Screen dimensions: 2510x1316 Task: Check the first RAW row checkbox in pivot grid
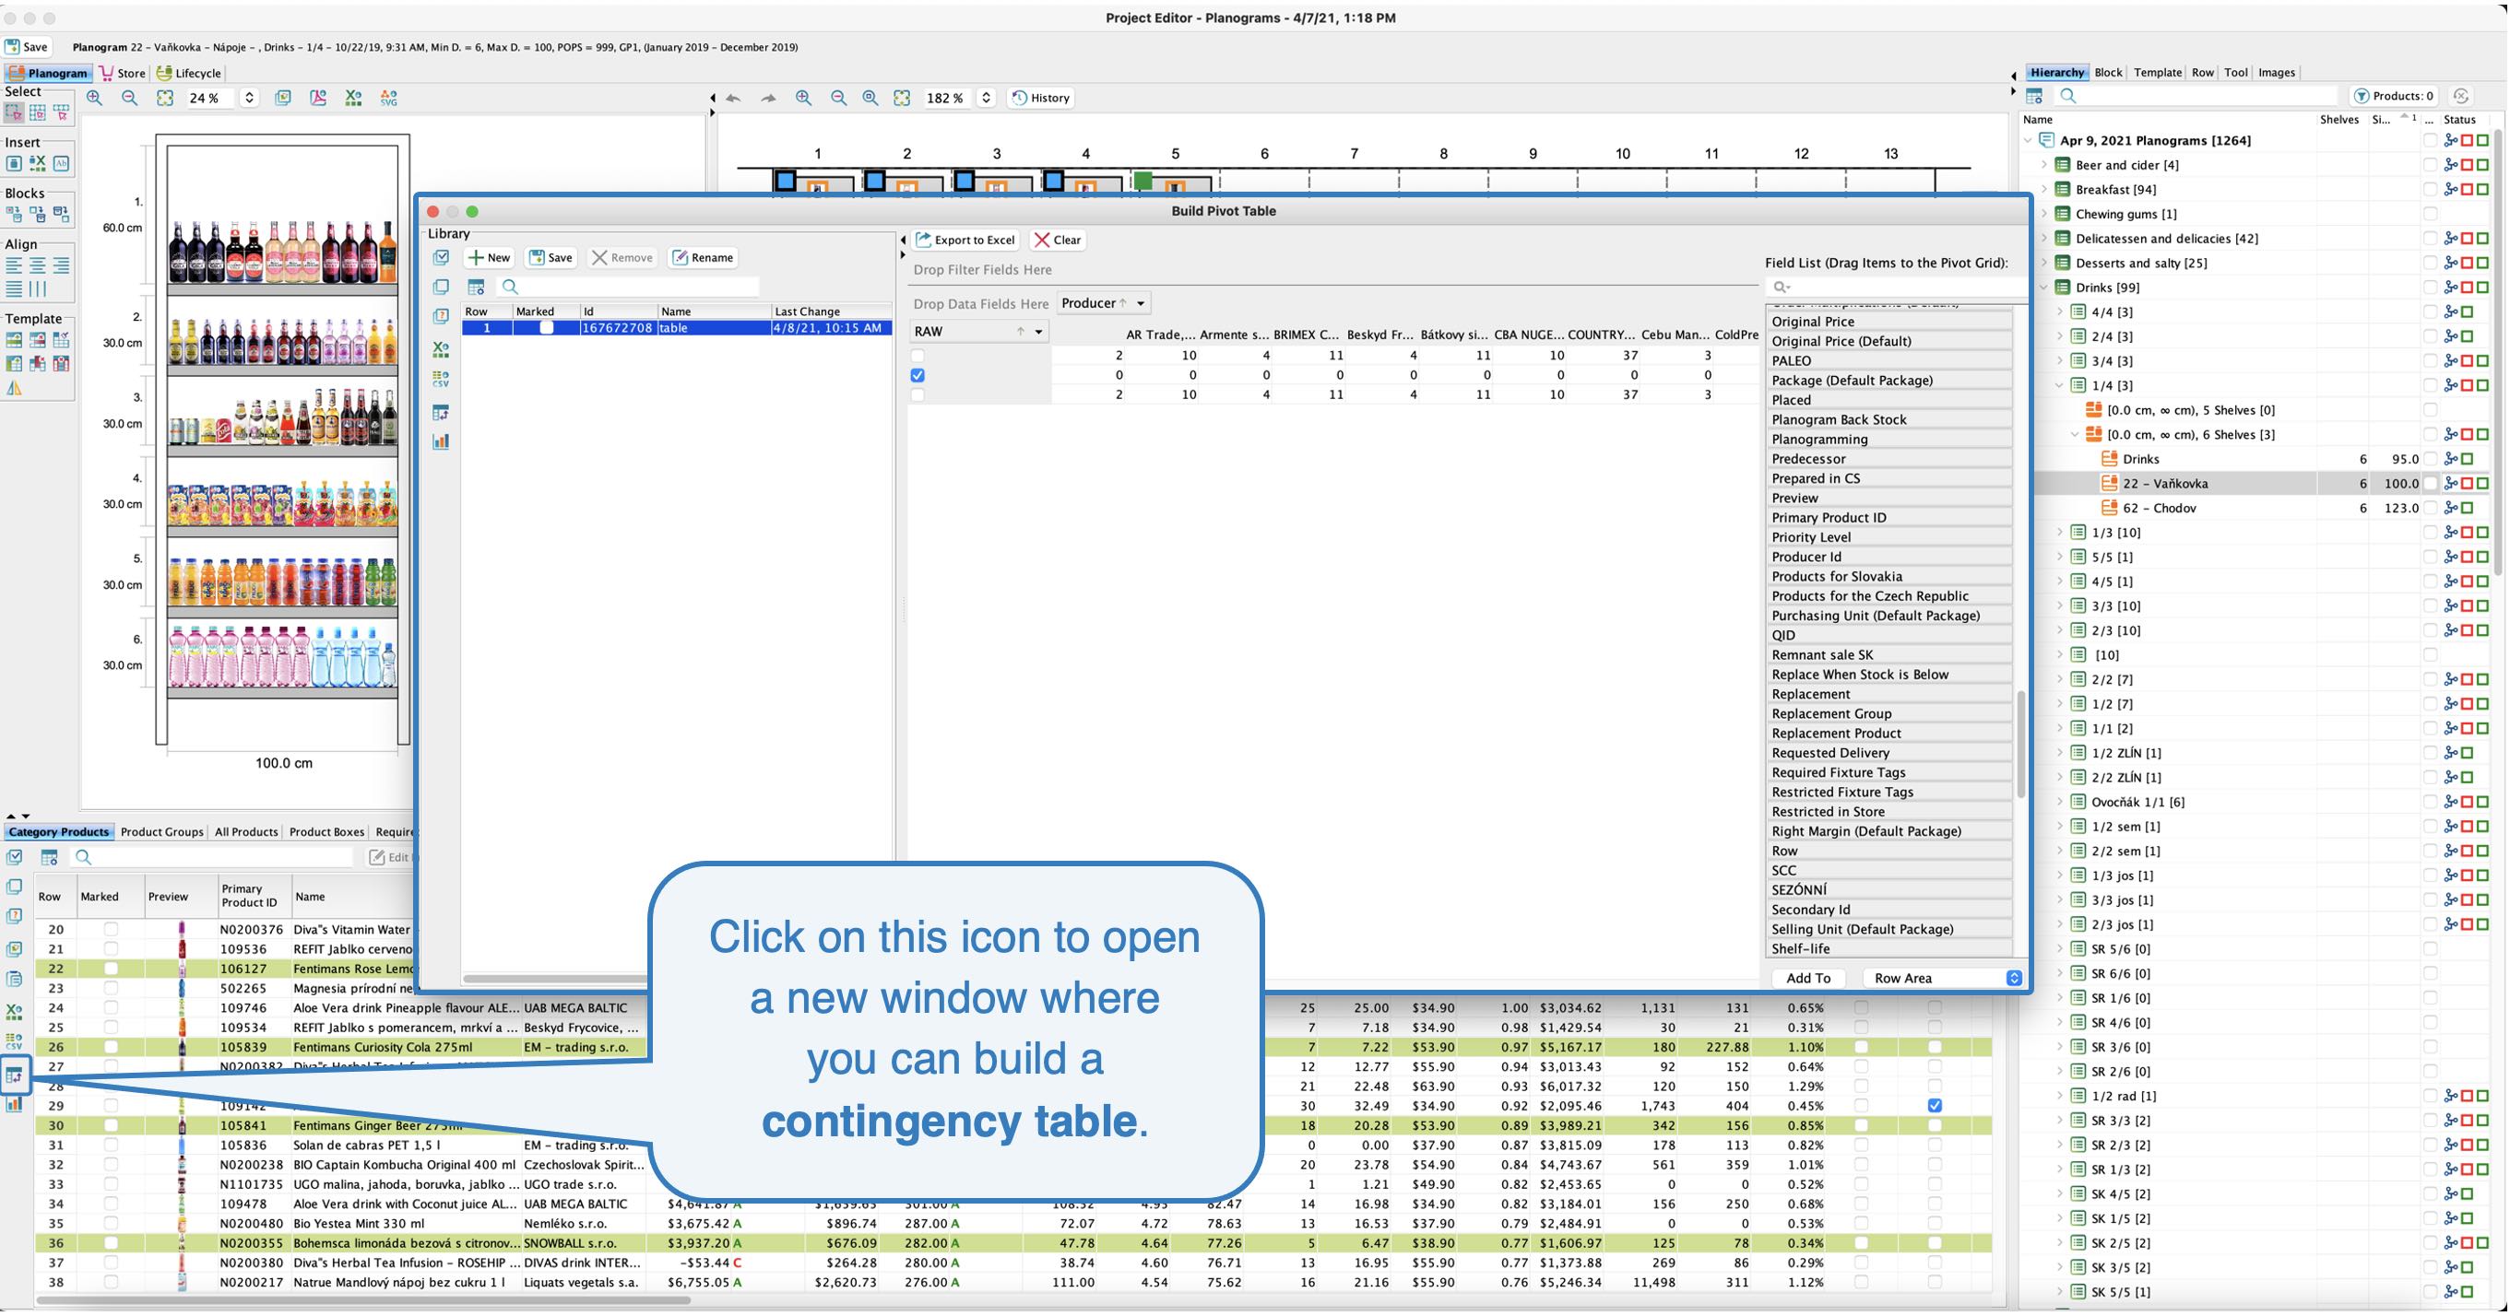click(917, 356)
